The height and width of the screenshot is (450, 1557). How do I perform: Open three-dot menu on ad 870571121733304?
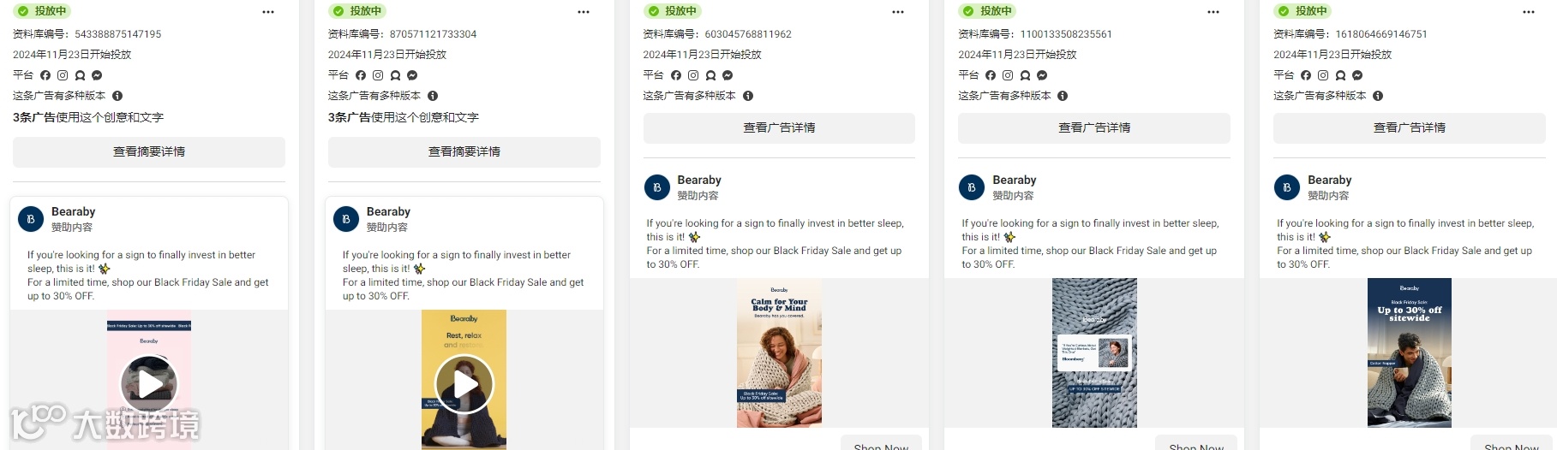[x=584, y=12]
